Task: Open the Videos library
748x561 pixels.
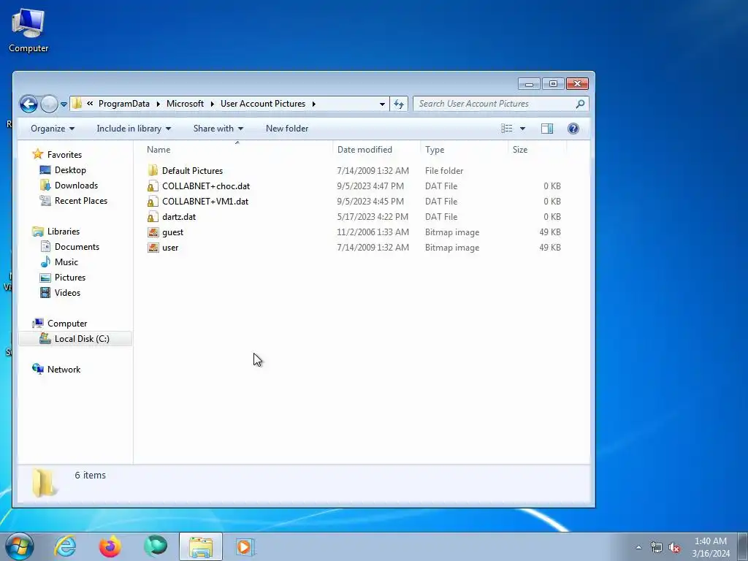Action: 67,292
